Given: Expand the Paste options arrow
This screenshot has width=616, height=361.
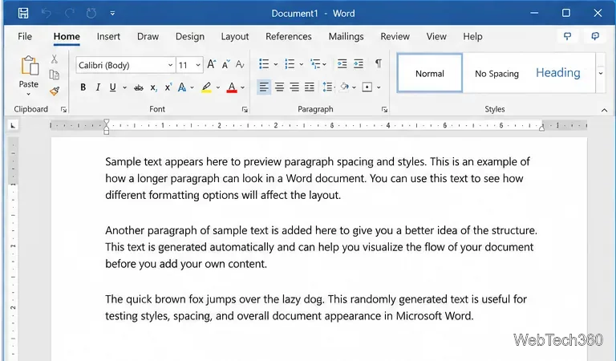Looking at the screenshot, I should (x=28, y=95).
